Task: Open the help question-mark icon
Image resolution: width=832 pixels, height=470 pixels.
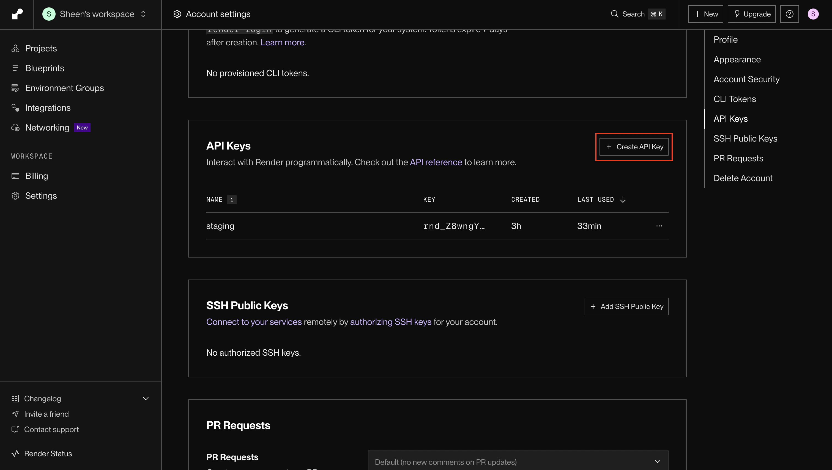Action: (789, 14)
